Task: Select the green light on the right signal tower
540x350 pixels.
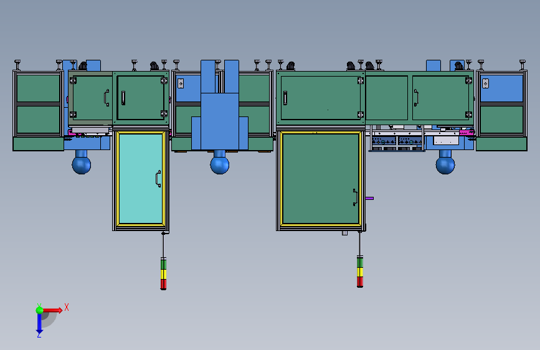Action: click(x=360, y=263)
